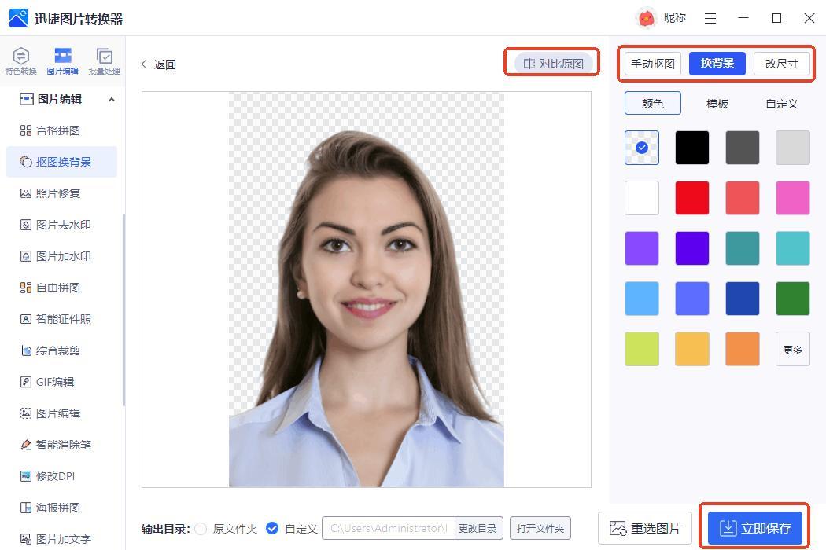Screen dimensions: 826x550
Task: Open the 照片修复 photo repair tool
Action: [x=57, y=193]
